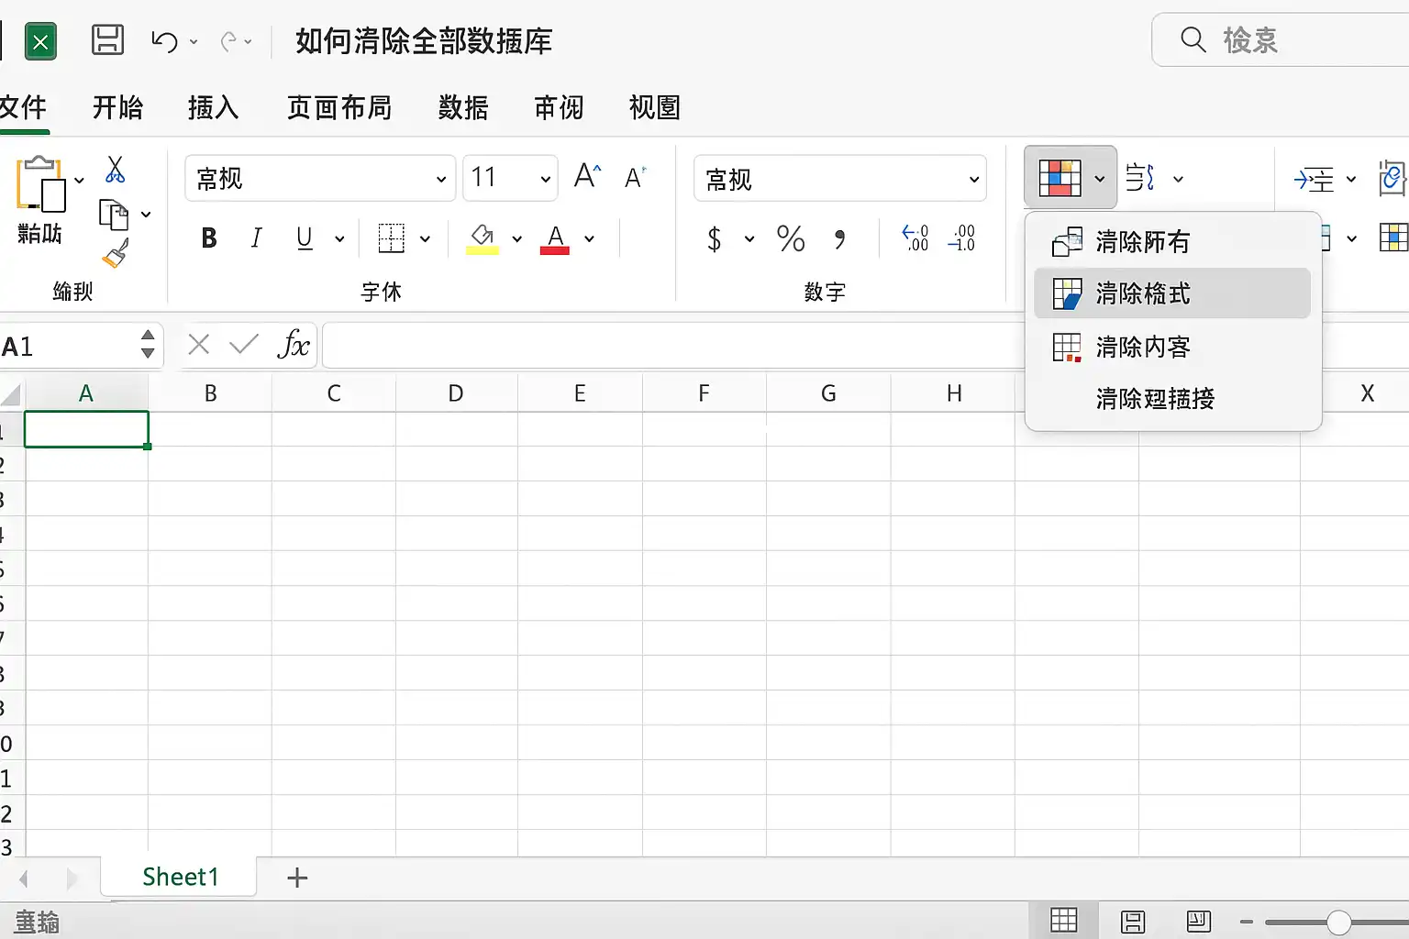The width and height of the screenshot is (1409, 939).
Task: Click the Increase Decimal icon
Action: (915, 238)
